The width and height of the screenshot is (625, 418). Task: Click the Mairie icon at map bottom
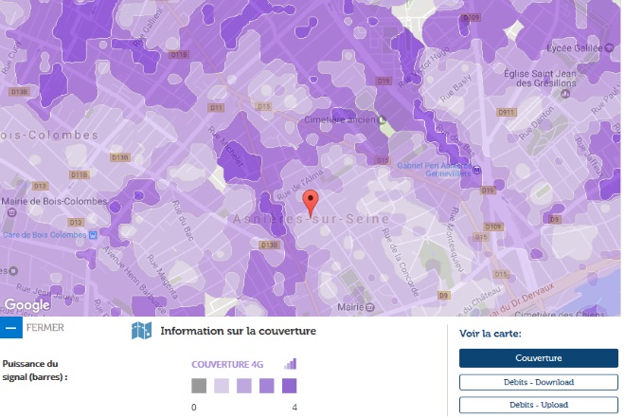(x=370, y=307)
